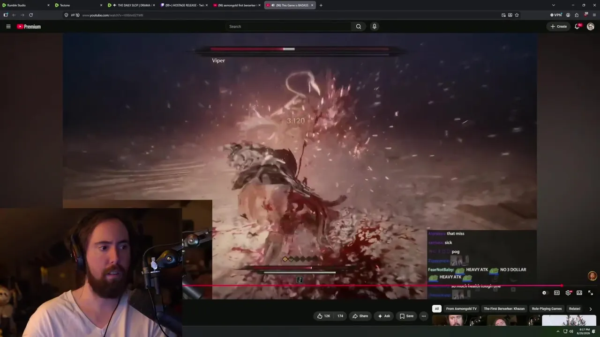Bookmark this page with the star

[x=517, y=15]
